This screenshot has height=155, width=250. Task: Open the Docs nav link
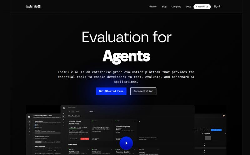pos(188,7)
